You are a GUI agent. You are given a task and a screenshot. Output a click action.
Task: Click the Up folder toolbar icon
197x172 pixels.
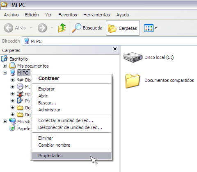[x=62, y=28]
